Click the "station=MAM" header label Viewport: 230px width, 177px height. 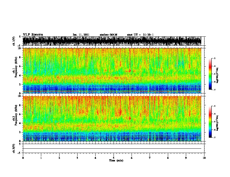pos(108,35)
